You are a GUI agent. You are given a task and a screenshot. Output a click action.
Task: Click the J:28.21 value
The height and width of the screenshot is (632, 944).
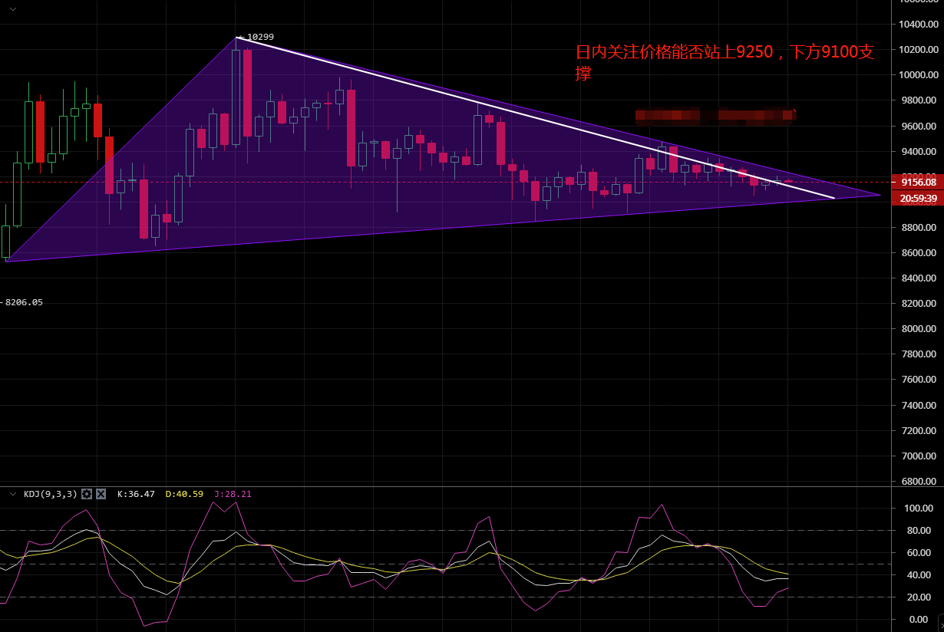[233, 494]
